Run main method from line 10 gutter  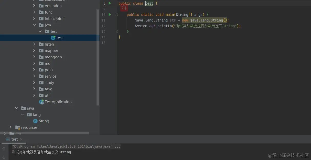[x=110, y=15]
